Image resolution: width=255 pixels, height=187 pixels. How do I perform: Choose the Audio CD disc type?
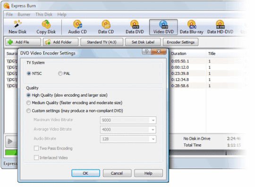pos(77,27)
